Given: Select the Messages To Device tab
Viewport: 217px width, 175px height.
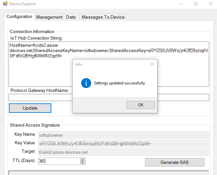Looking at the screenshot, I should pos(103,17).
